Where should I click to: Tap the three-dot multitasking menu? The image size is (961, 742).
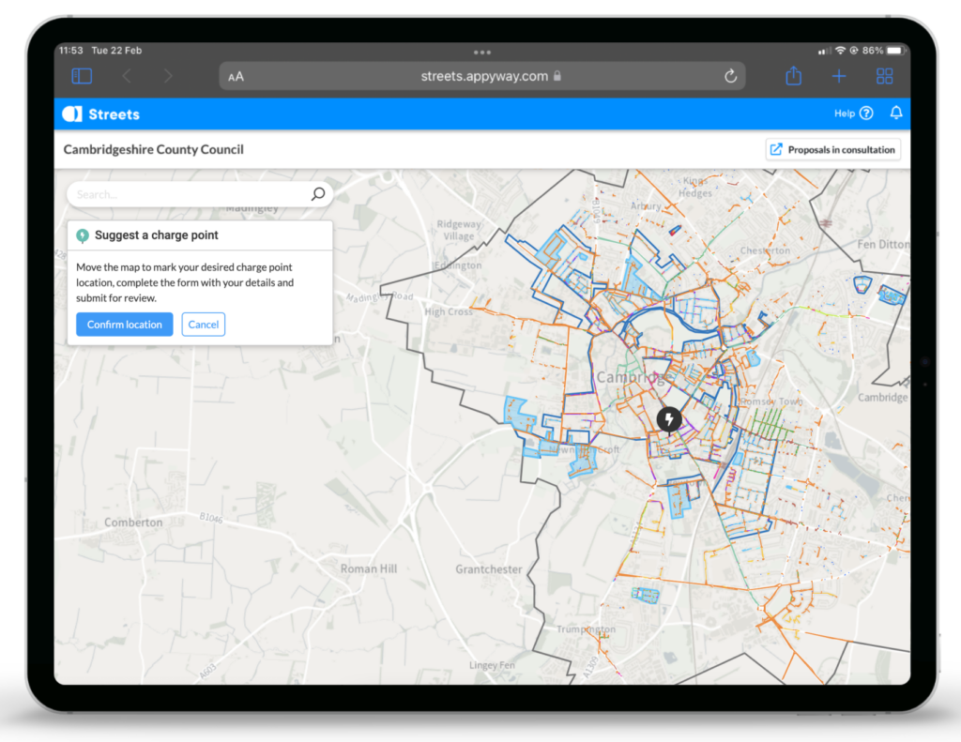(481, 52)
